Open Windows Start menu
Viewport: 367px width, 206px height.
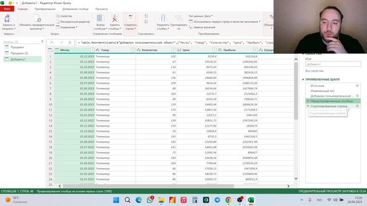[x=116, y=200]
